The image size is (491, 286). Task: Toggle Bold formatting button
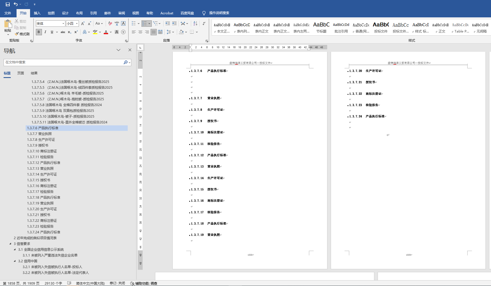tap(39, 32)
